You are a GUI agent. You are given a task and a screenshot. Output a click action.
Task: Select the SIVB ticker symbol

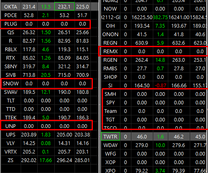coord(11,75)
